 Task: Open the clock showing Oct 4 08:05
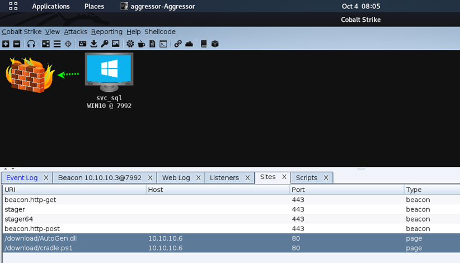tap(361, 6)
